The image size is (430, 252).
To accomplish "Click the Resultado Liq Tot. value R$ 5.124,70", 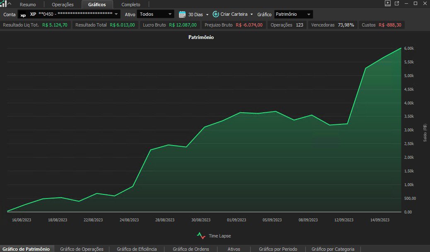I will 55,25.
